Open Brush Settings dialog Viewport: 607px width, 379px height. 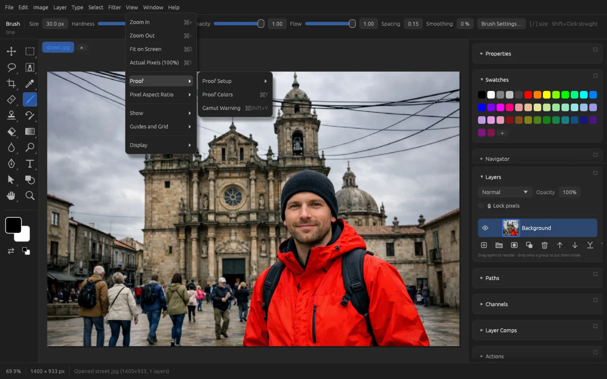pos(501,23)
